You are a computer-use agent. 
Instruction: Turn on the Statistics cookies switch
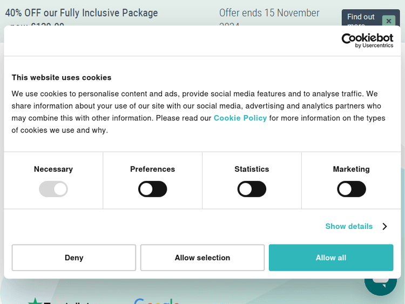pyautogui.click(x=252, y=189)
